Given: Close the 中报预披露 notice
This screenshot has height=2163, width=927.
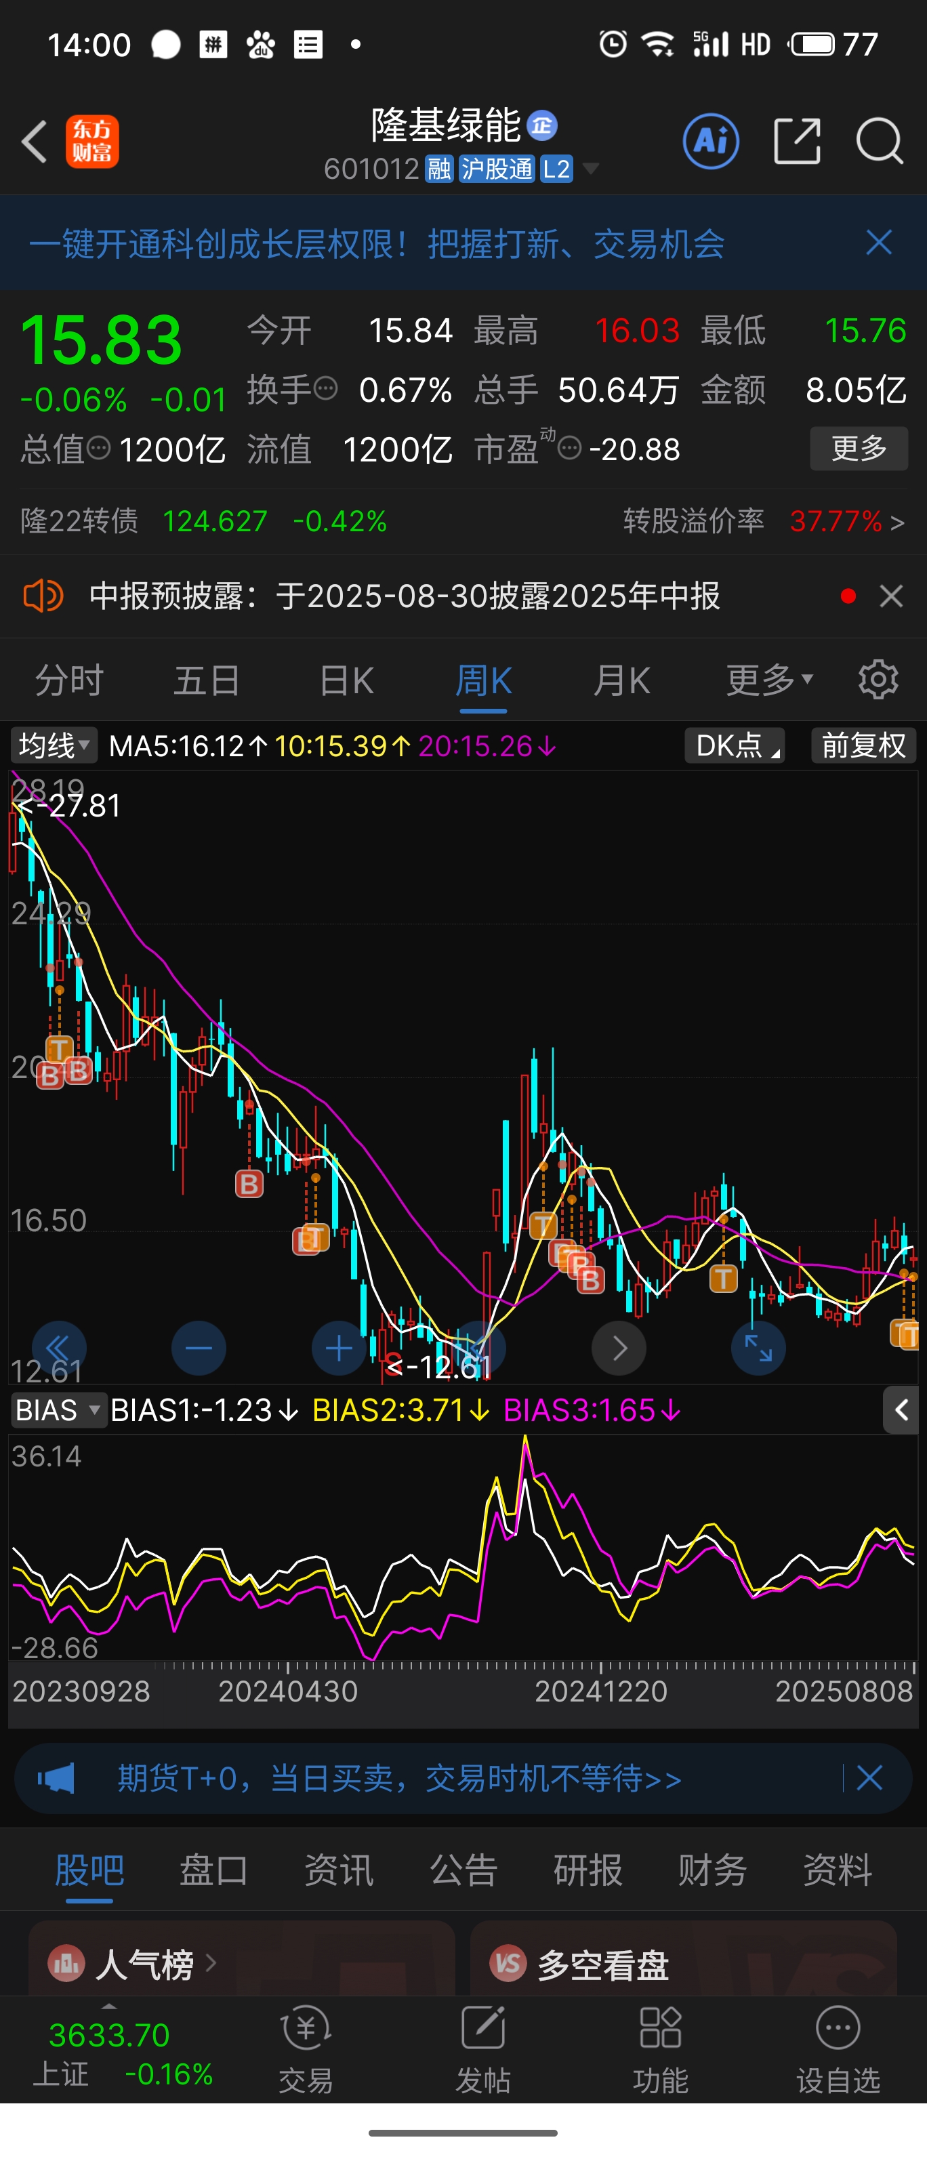Looking at the screenshot, I should pyautogui.click(x=891, y=596).
